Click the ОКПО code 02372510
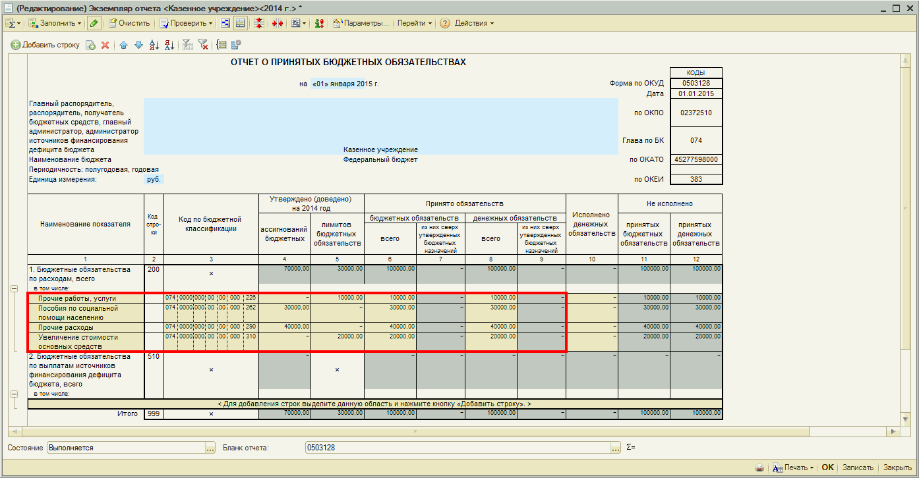The height and width of the screenshot is (478, 919). (x=696, y=113)
